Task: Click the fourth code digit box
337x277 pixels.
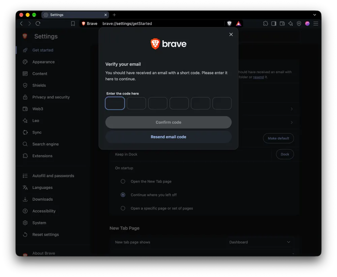Action: (179, 103)
